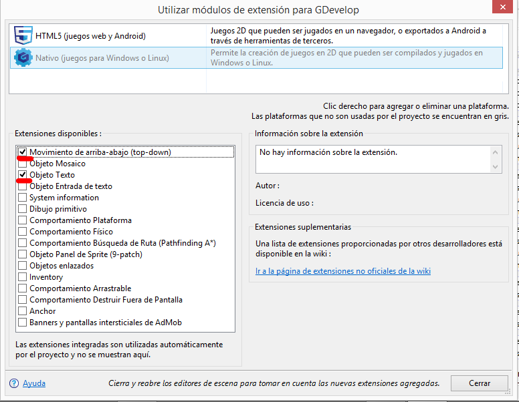The height and width of the screenshot is (402, 519).
Task: Enable the System information checkbox
Action: click(23, 198)
